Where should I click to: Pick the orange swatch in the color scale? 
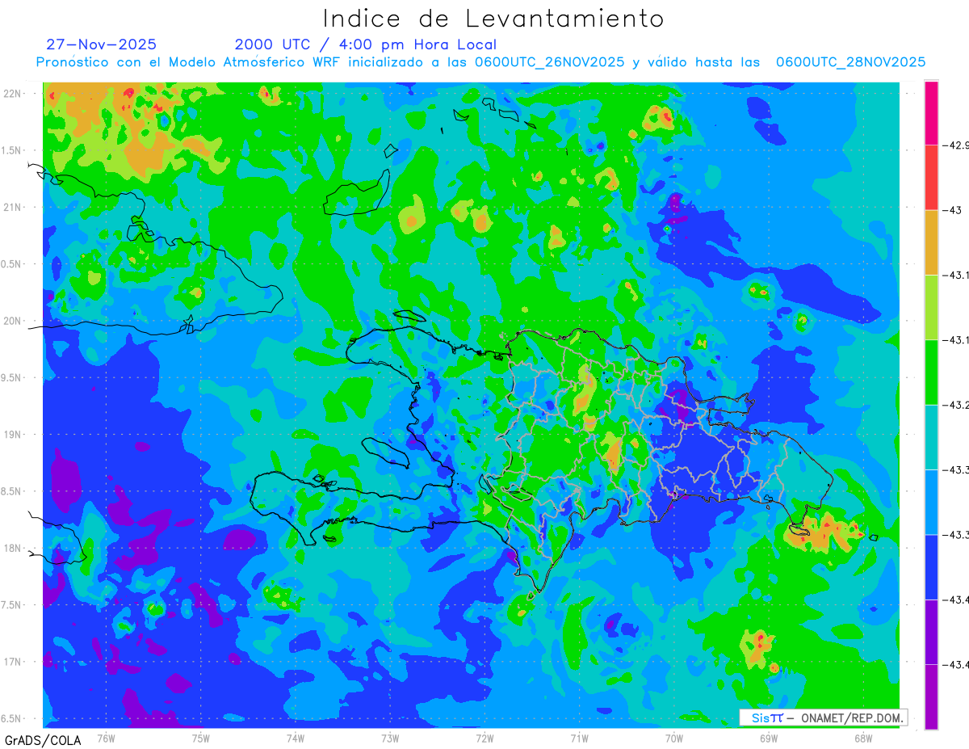click(931, 242)
